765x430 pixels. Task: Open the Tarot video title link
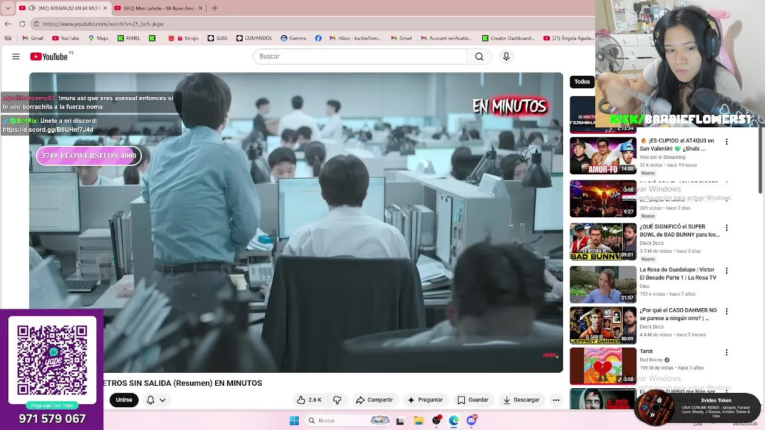point(646,351)
